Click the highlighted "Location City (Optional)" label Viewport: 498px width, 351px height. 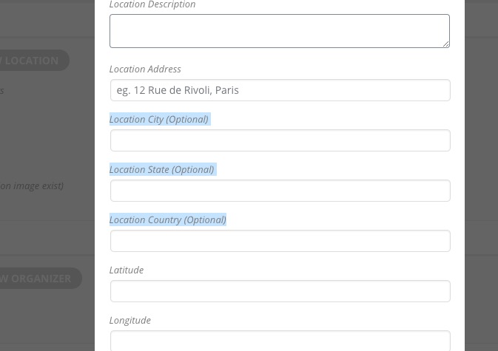point(159,120)
